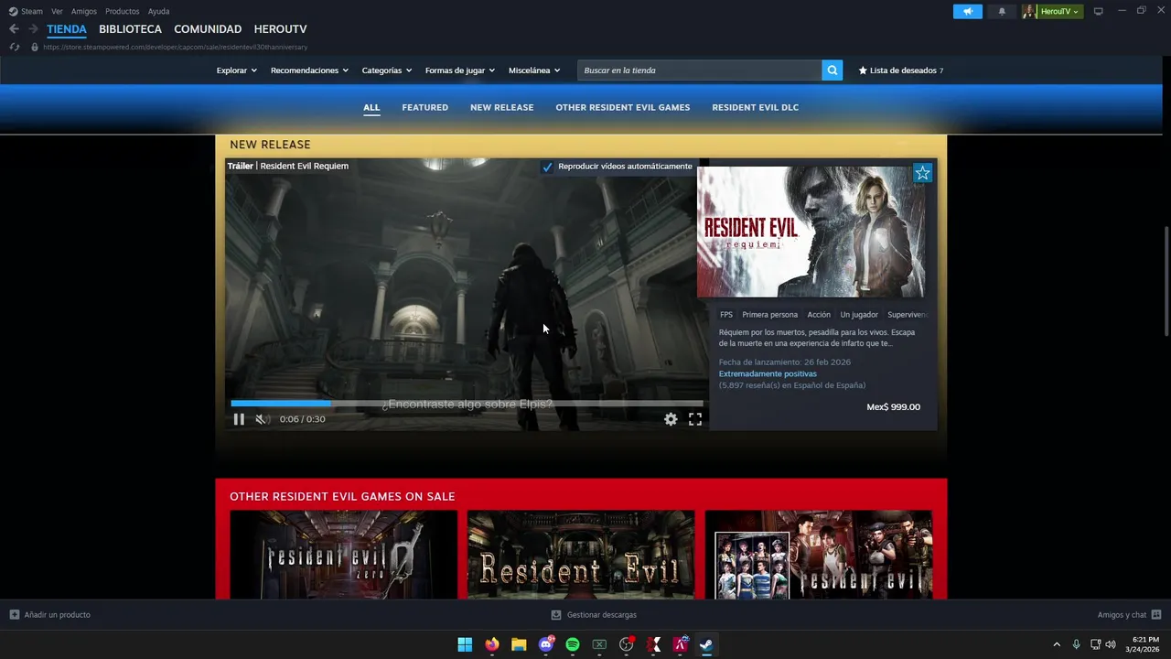Unmute the trailer audio

[x=262, y=419]
